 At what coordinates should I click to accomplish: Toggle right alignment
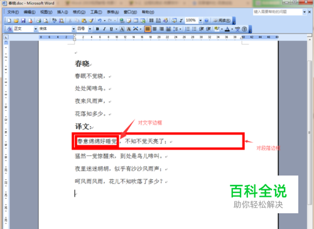pos(161,29)
